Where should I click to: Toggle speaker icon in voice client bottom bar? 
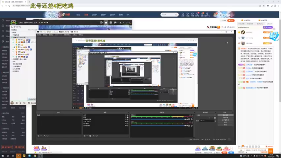click(x=17, y=103)
